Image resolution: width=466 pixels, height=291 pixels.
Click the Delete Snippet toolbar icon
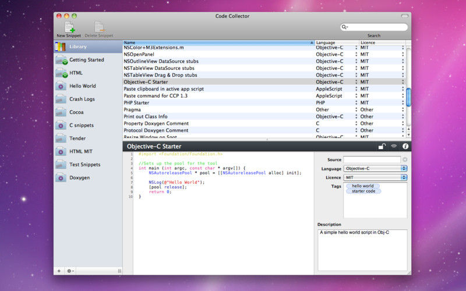[99, 27]
